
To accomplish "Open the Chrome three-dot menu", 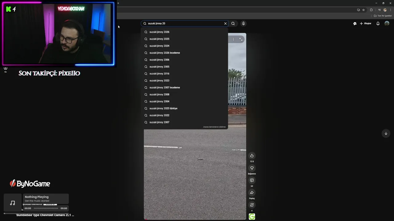I will click(x=390, y=10).
